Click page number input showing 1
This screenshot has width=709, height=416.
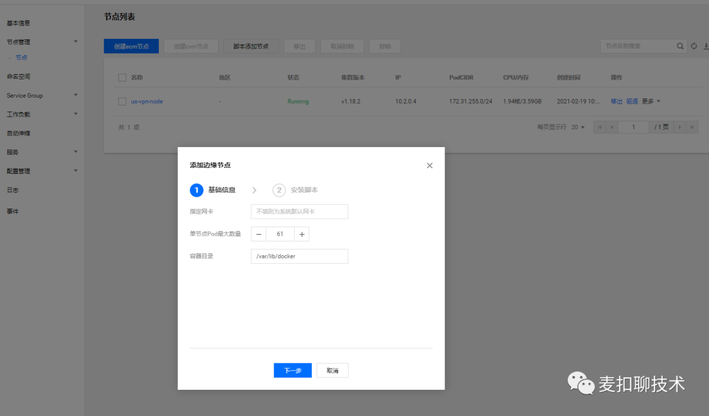pos(634,127)
